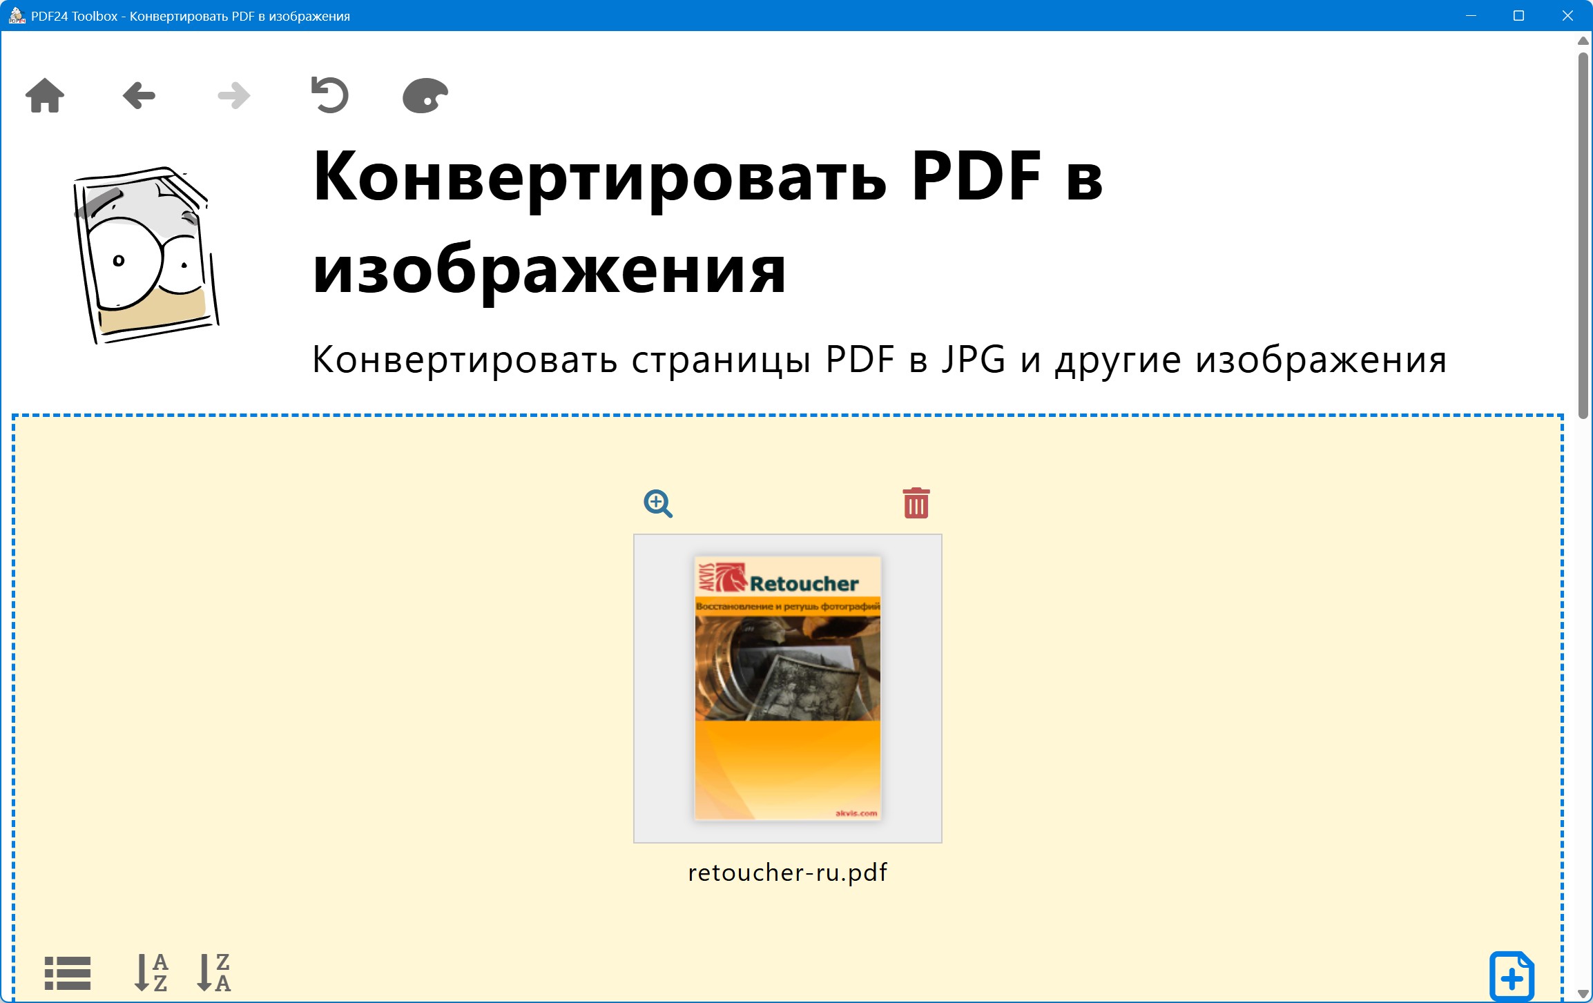Maximize the PDF24 Toolbox window
Image resolution: width=1593 pixels, height=1003 pixels.
tap(1518, 15)
